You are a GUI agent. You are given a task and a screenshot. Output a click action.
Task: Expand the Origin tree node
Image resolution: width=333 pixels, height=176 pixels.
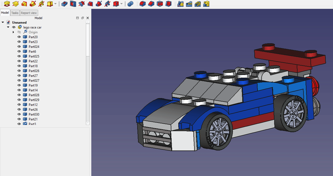pos(13,32)
